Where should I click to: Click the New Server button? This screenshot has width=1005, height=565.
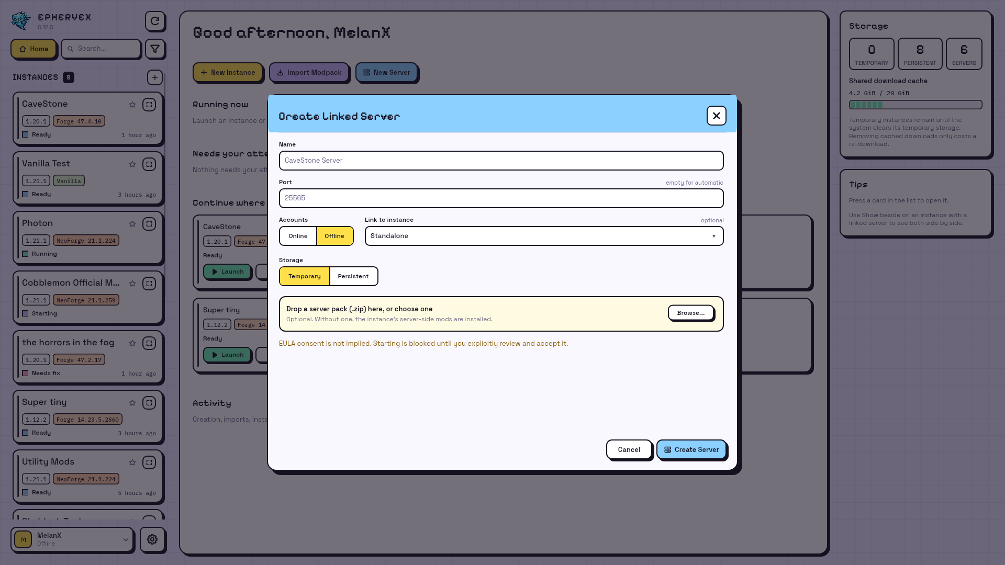pyautogui.click(x=387, y=73)
